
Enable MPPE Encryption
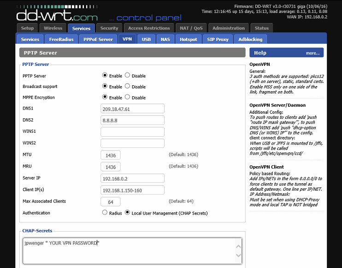tap(105, 97)
